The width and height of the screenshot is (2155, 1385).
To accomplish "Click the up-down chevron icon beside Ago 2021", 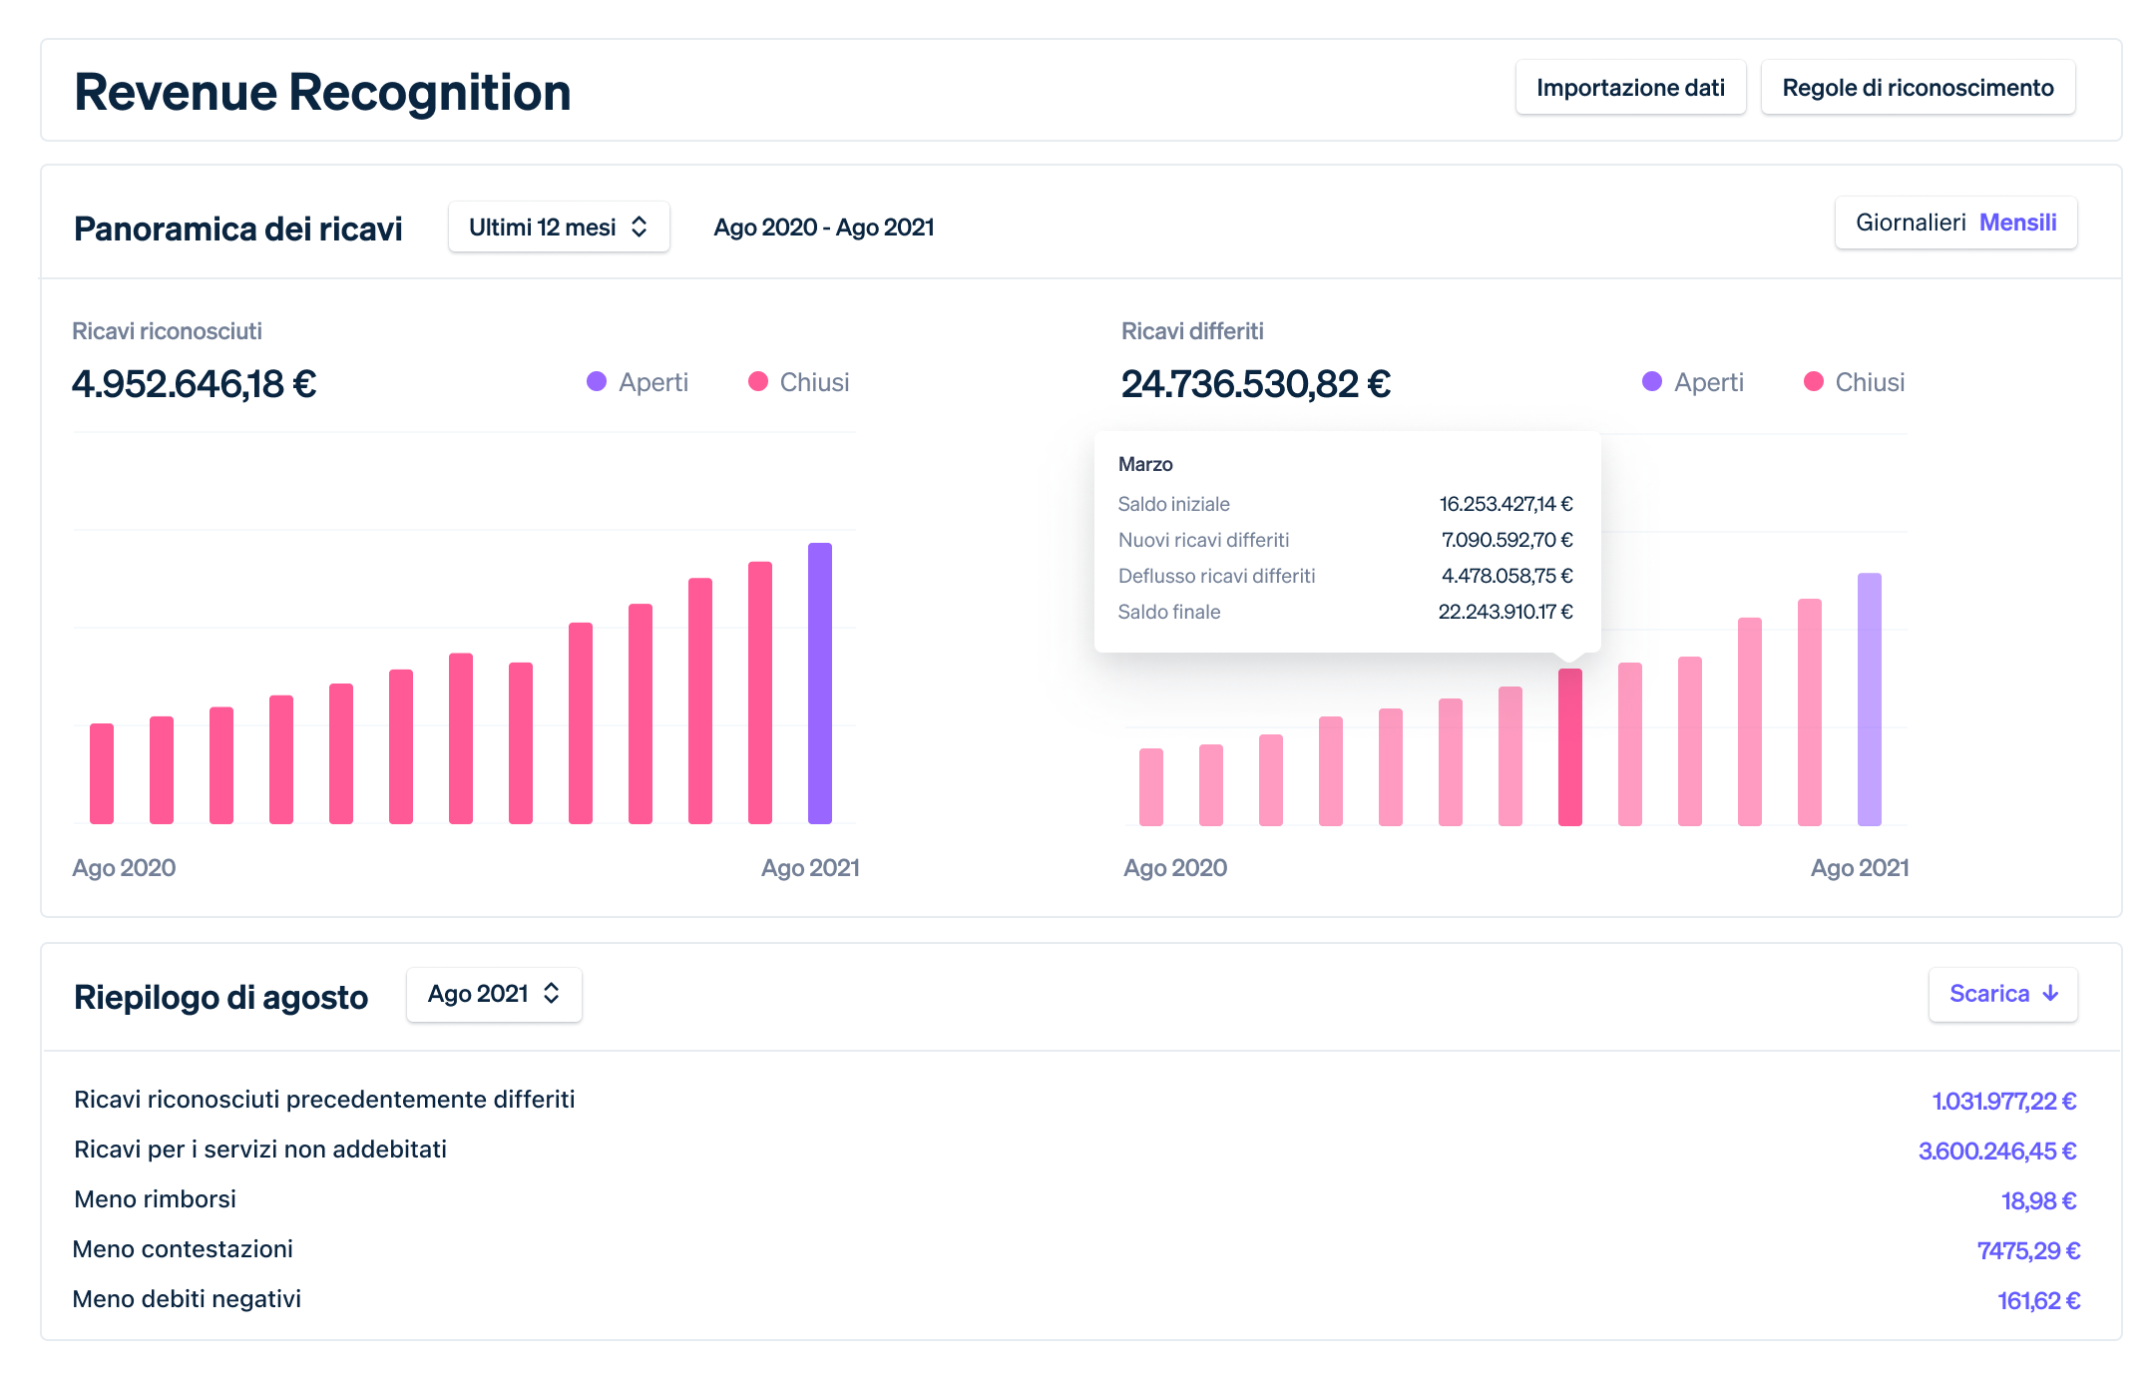I will pos(552,994).
